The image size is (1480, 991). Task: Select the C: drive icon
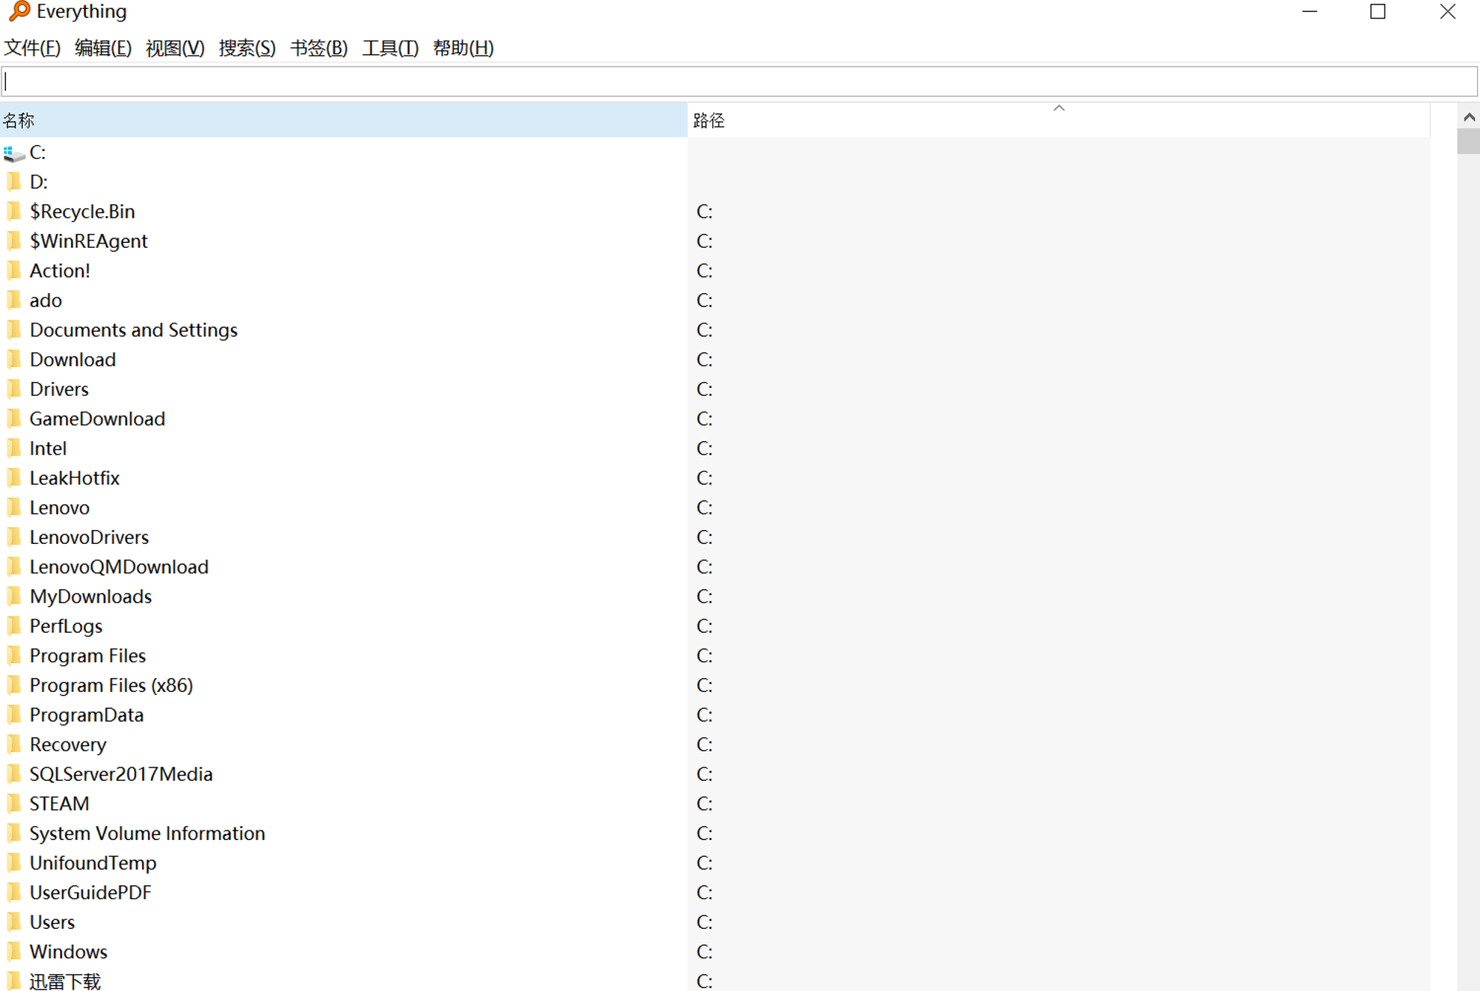14,152
